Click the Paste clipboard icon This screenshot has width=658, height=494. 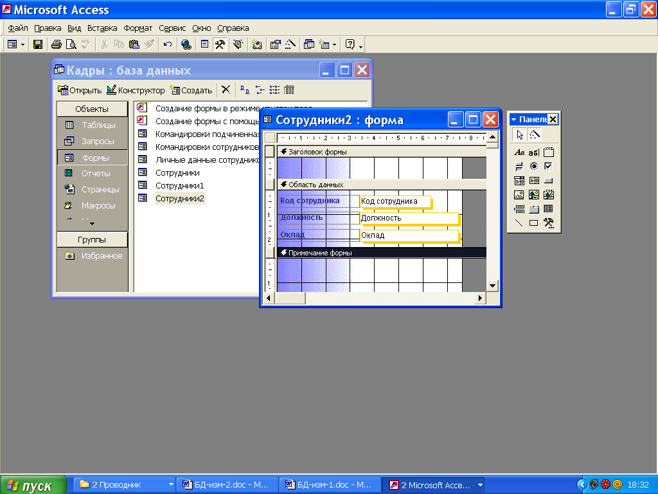click(134, 44)
